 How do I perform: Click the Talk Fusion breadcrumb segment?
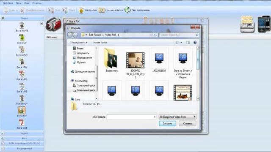pos(95,35)
